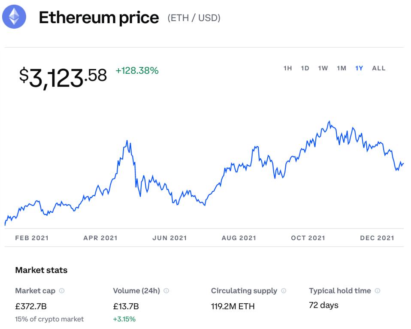
Task: Select the 1W time range
Action: click(323, 68)
